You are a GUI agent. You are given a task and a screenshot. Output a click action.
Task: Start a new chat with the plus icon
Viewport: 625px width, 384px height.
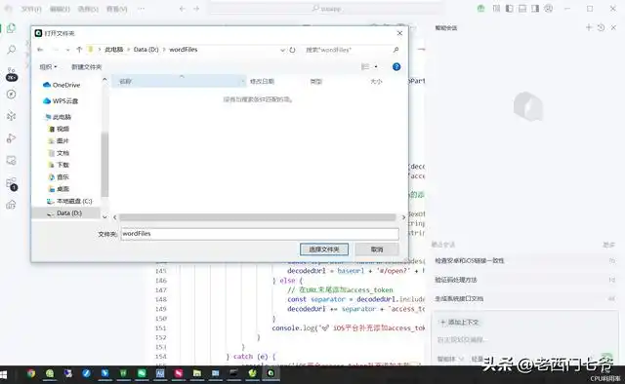coord(589,27)
